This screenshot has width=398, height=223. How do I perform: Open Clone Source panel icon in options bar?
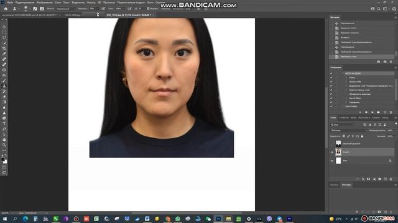(42, 9)
